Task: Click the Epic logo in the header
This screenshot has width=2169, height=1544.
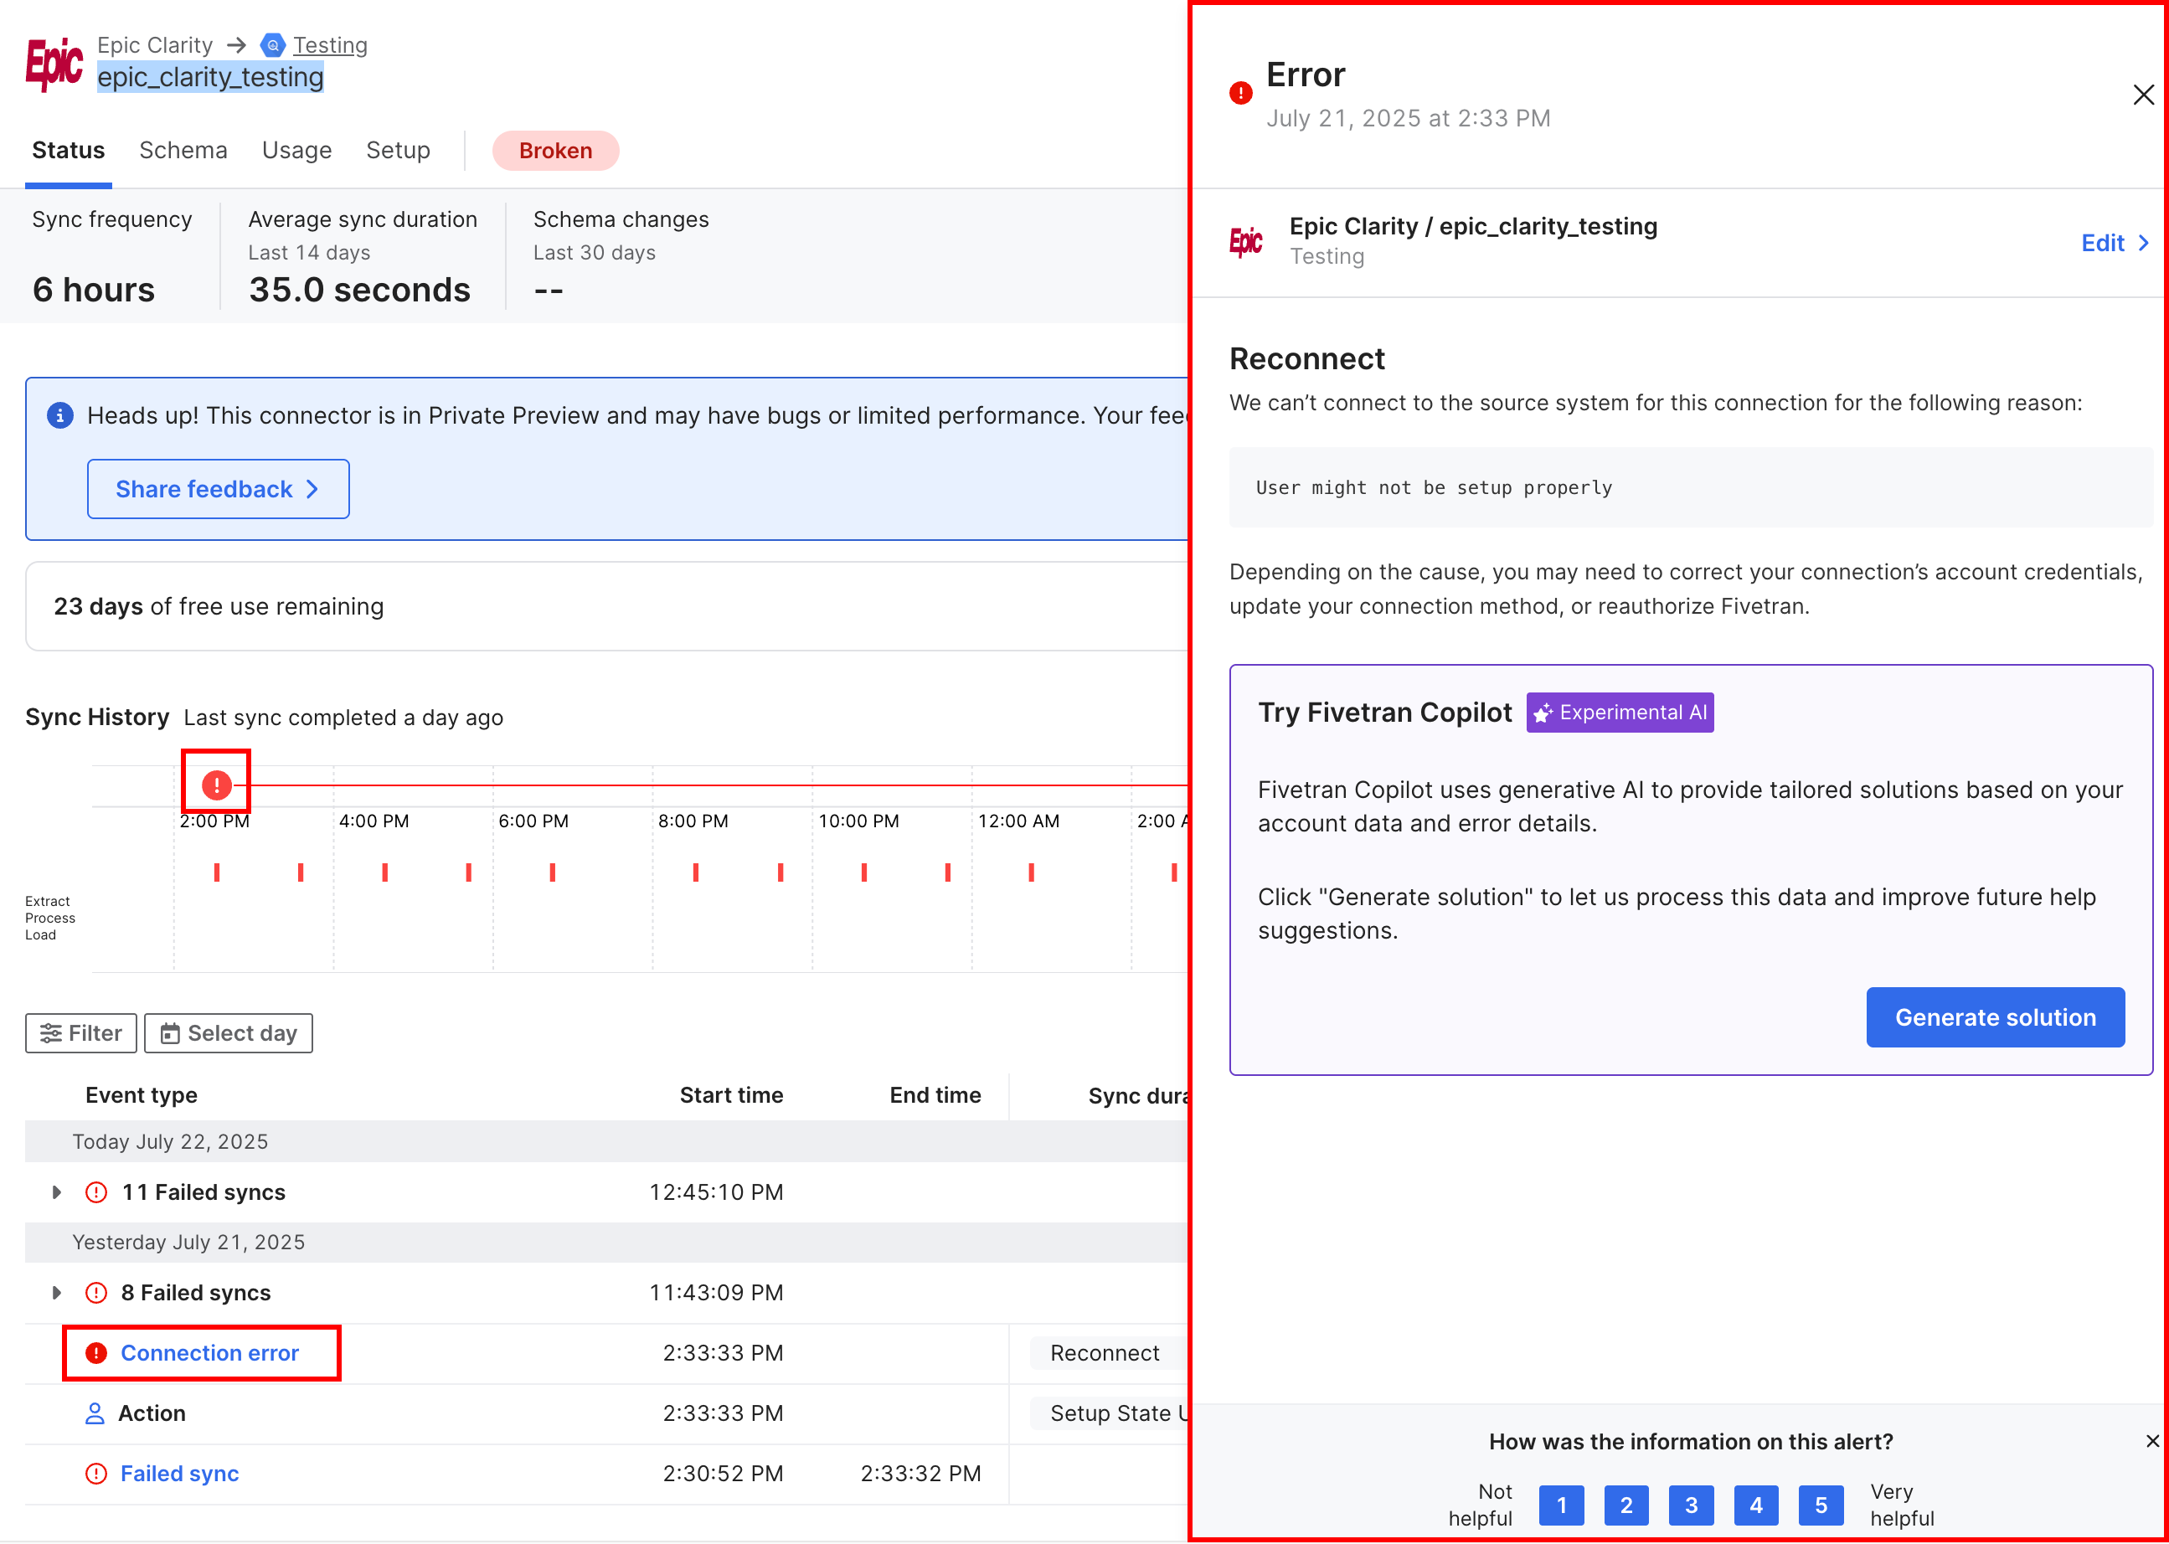Action: [x=54, y=64]
